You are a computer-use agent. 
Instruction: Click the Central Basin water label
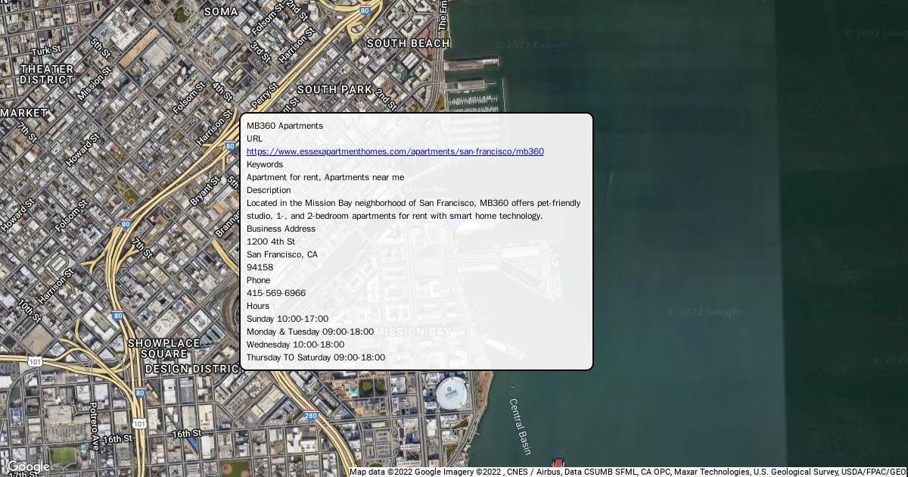520,426
